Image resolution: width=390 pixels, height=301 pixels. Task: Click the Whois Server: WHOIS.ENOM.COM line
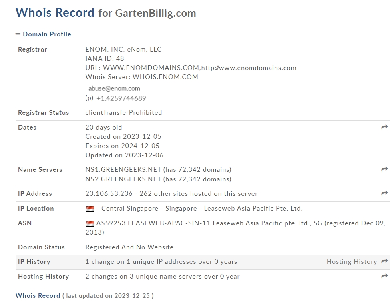[142, 77]
